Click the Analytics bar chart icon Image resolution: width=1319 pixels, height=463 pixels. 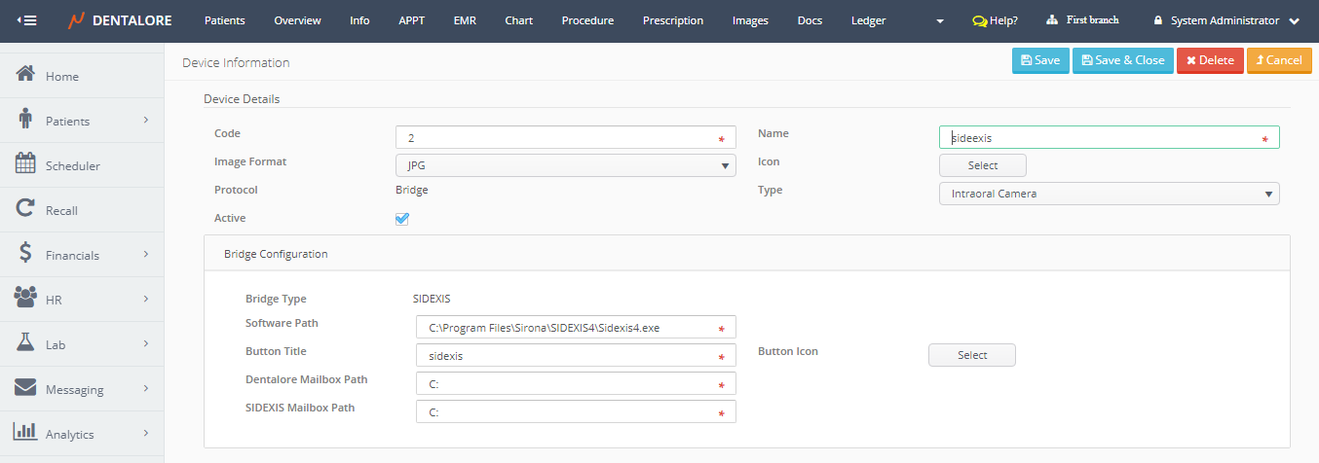coord(26,433)
